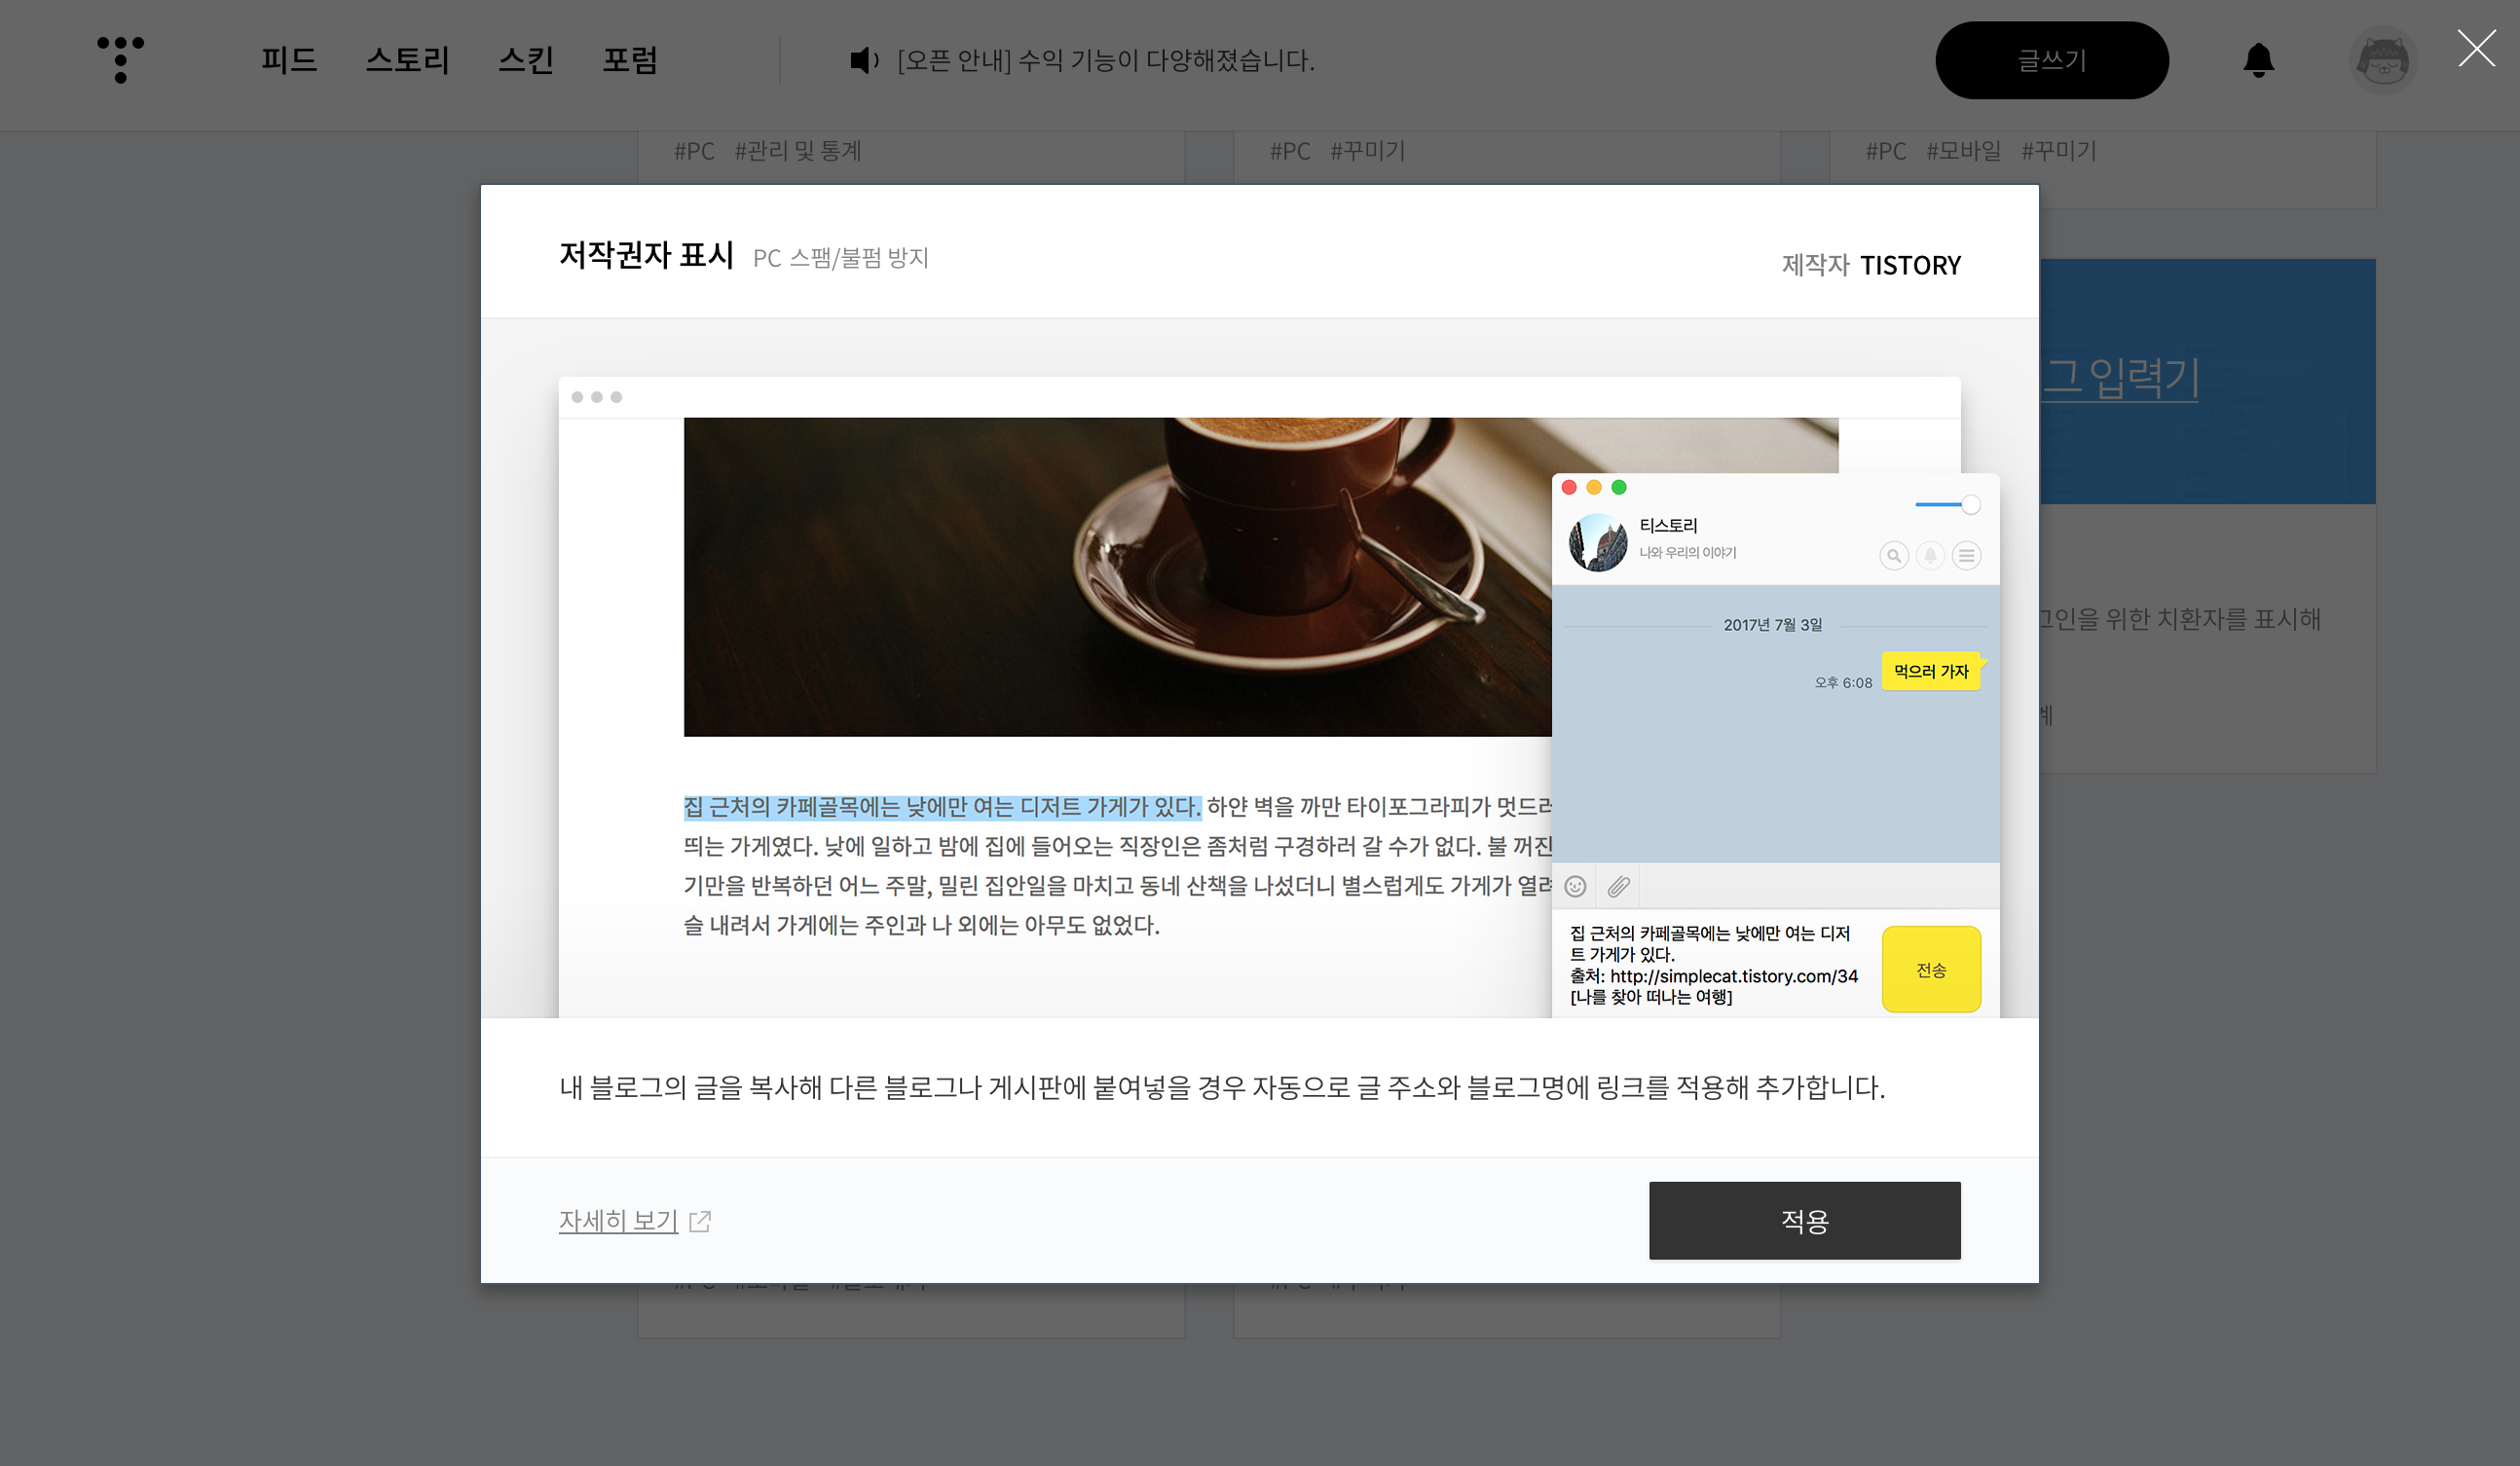Click the speaker announcement icon
This screenshot has width=2520, height=1466.
pyautogui.click(x=863, y=61)
